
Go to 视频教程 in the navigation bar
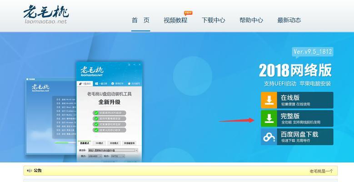pos(175,20)
